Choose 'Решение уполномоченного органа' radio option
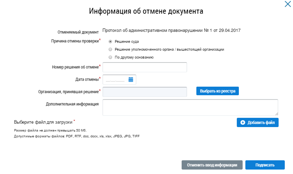This screenshot has height=174, width=293. click(110, 49)
